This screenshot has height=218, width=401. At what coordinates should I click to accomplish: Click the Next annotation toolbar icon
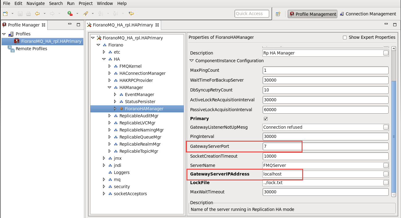(x=100, y=14)
